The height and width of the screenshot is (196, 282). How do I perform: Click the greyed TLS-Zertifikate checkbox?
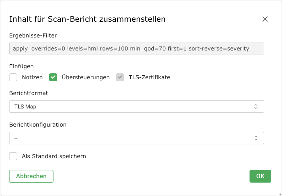[x=120, y=77]
